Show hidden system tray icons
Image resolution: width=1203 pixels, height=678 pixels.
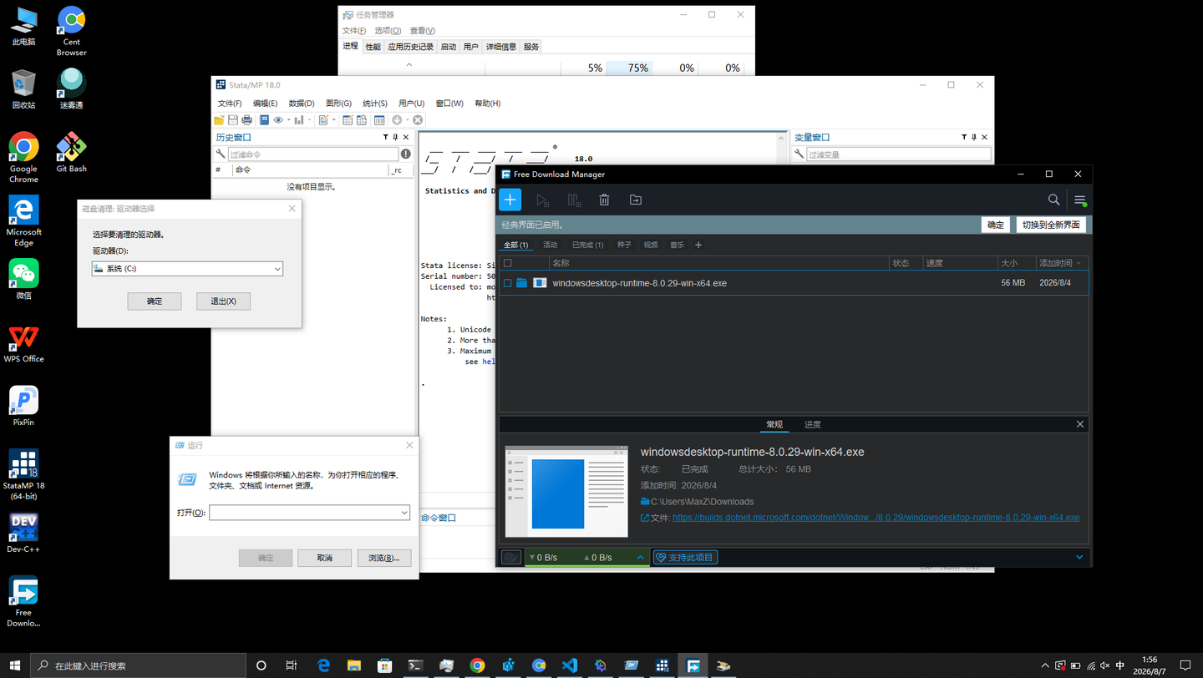tap(1045, 665)
